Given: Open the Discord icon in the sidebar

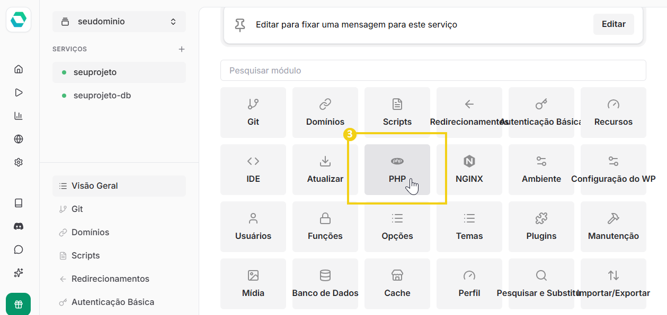Looking at the screenshot, I should (19, 226).
